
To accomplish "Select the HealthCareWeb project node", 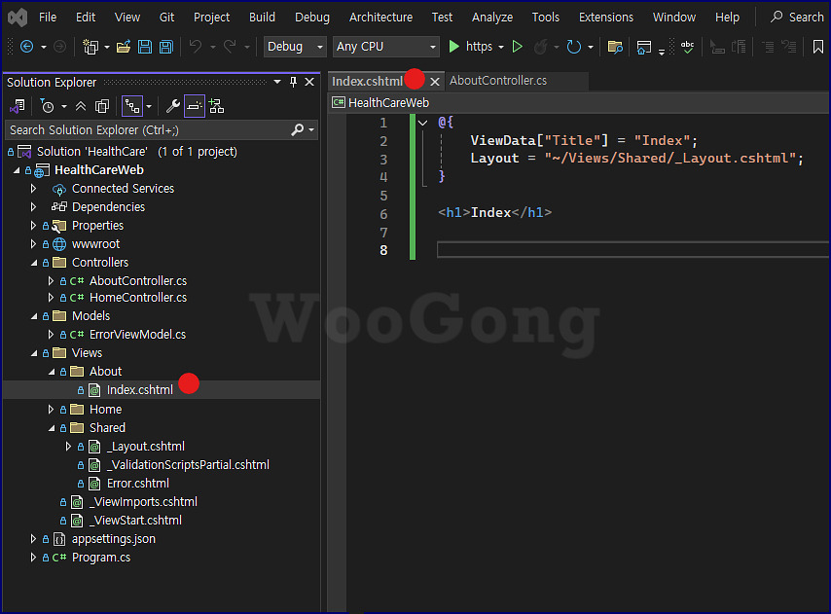I will 98,170.
